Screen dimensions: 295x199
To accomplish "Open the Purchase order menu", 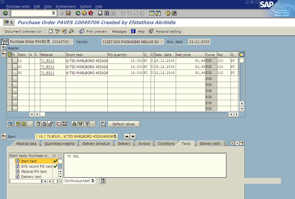I will coord(18,7).
